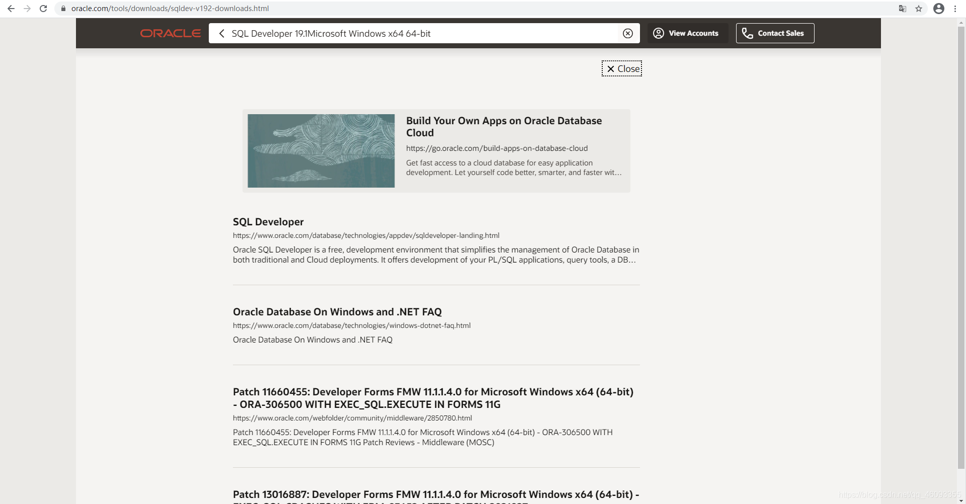The height and width of the screenshot is (504, 966).
Task: Open Oracle Database On Windows and .NET FAQ
Action: pos(337,312)
